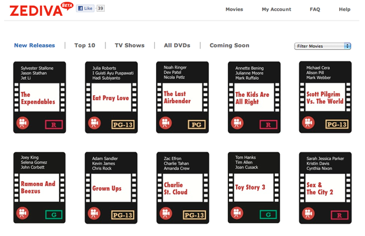Screen dimensions: 365x236
Task: Click the camera icon on Toy Story 3 card
Action: pos(237,213)
